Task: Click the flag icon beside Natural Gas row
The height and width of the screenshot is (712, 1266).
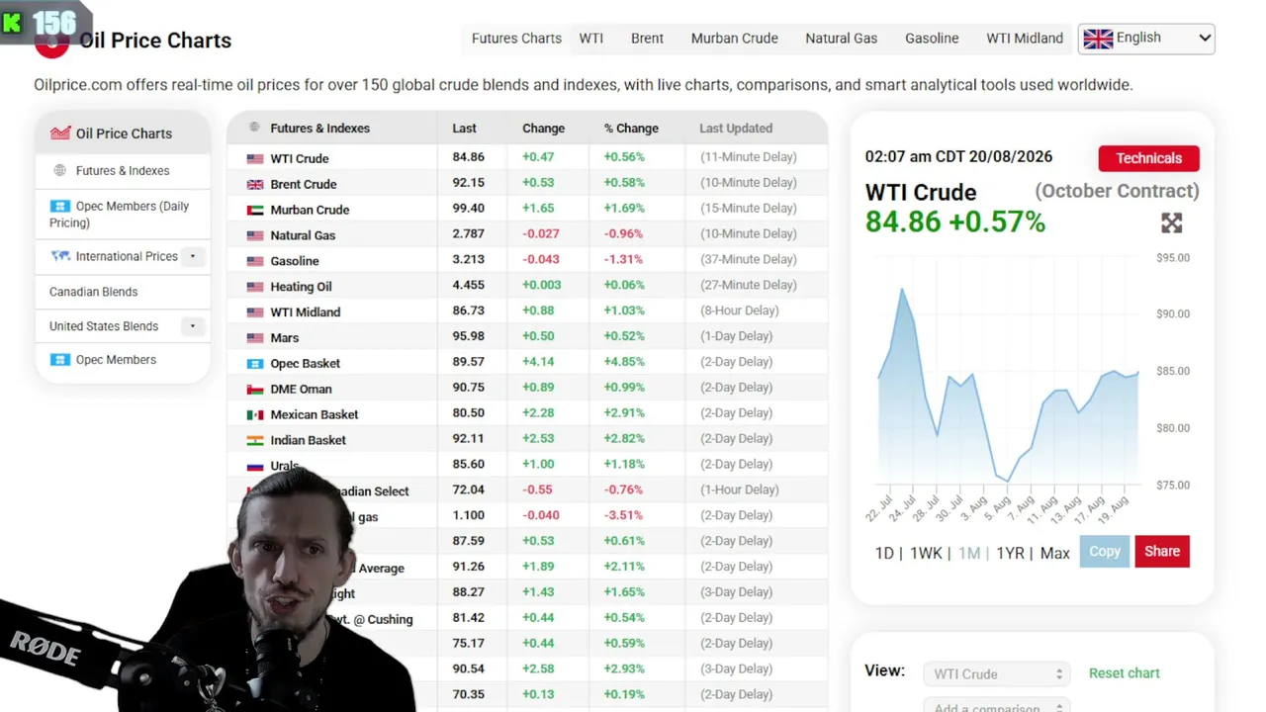Action: tap(255, 235)
